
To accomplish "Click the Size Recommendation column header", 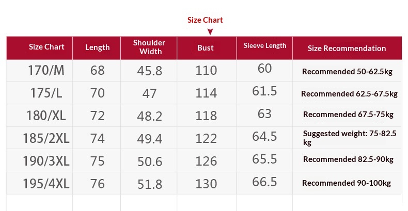I will 347,48.
